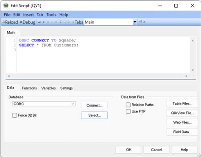The width and height of the screenshot is (201, 157).
Task: Click the Field Data... button
Action: (x=182, y=132)
